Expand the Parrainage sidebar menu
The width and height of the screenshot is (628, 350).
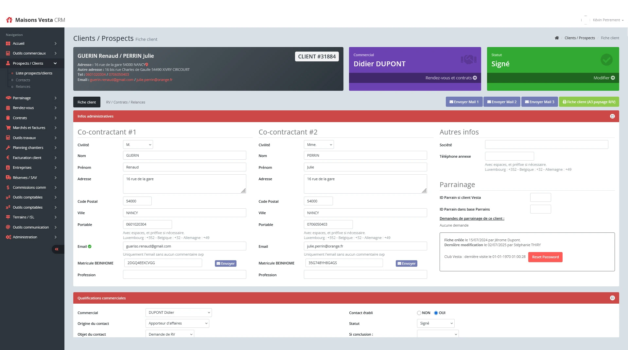32,98
